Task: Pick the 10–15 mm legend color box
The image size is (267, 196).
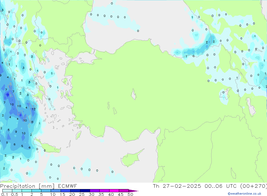Action: pyautogui.click(x=56, y=191)
